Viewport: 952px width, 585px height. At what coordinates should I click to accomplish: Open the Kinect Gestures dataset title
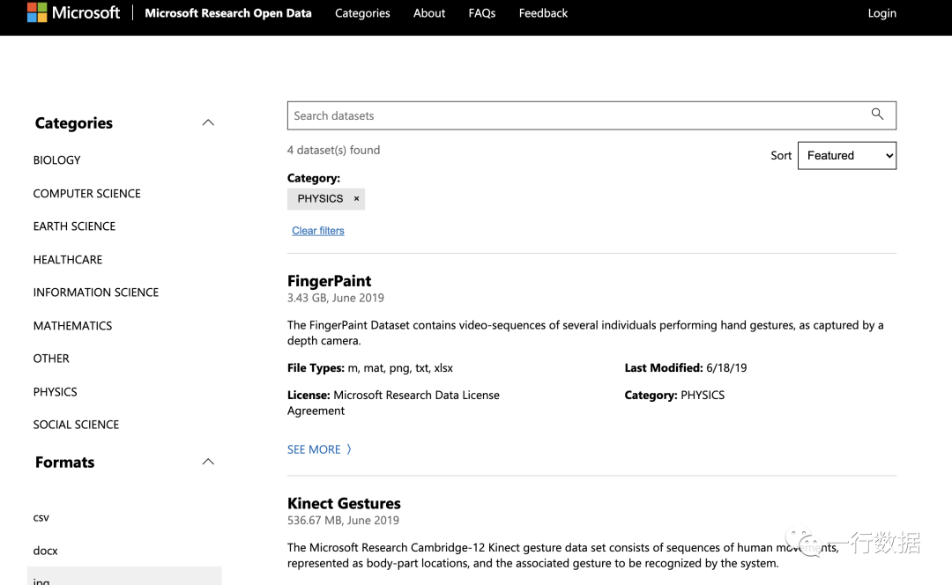[x=344, y=504]
